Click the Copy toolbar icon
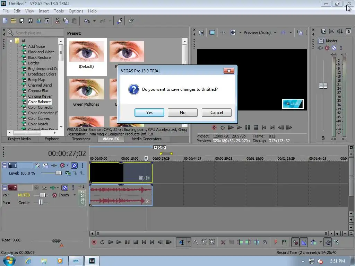The height and width of the screenshot is (266, 355). pyautogui.click(x=66, y=21)
